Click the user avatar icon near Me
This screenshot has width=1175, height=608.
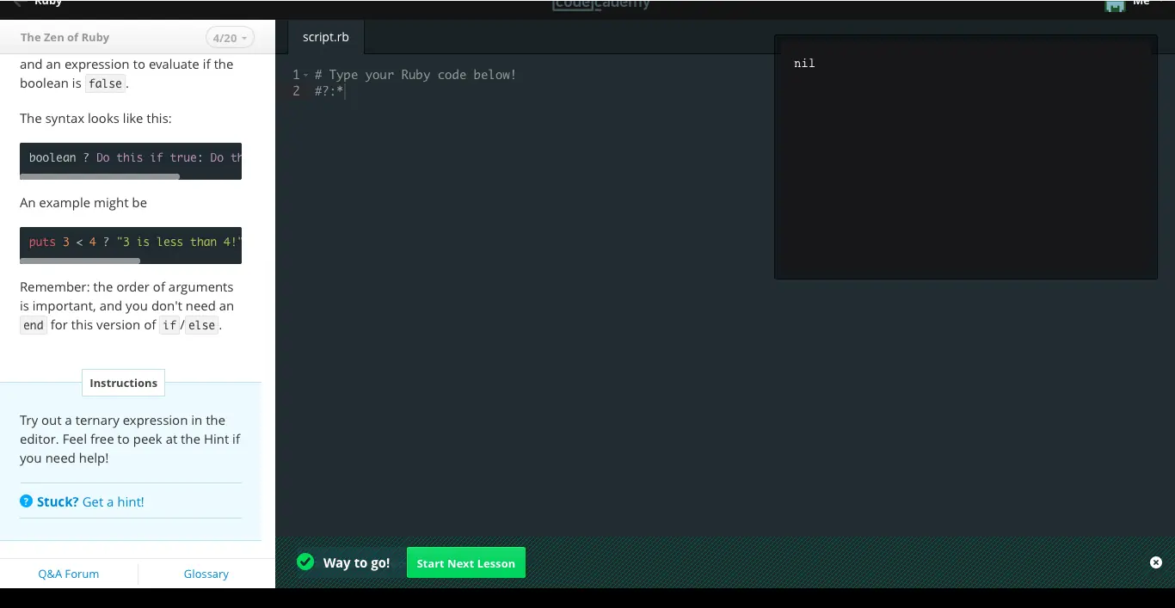click(x=1115, y=5)
